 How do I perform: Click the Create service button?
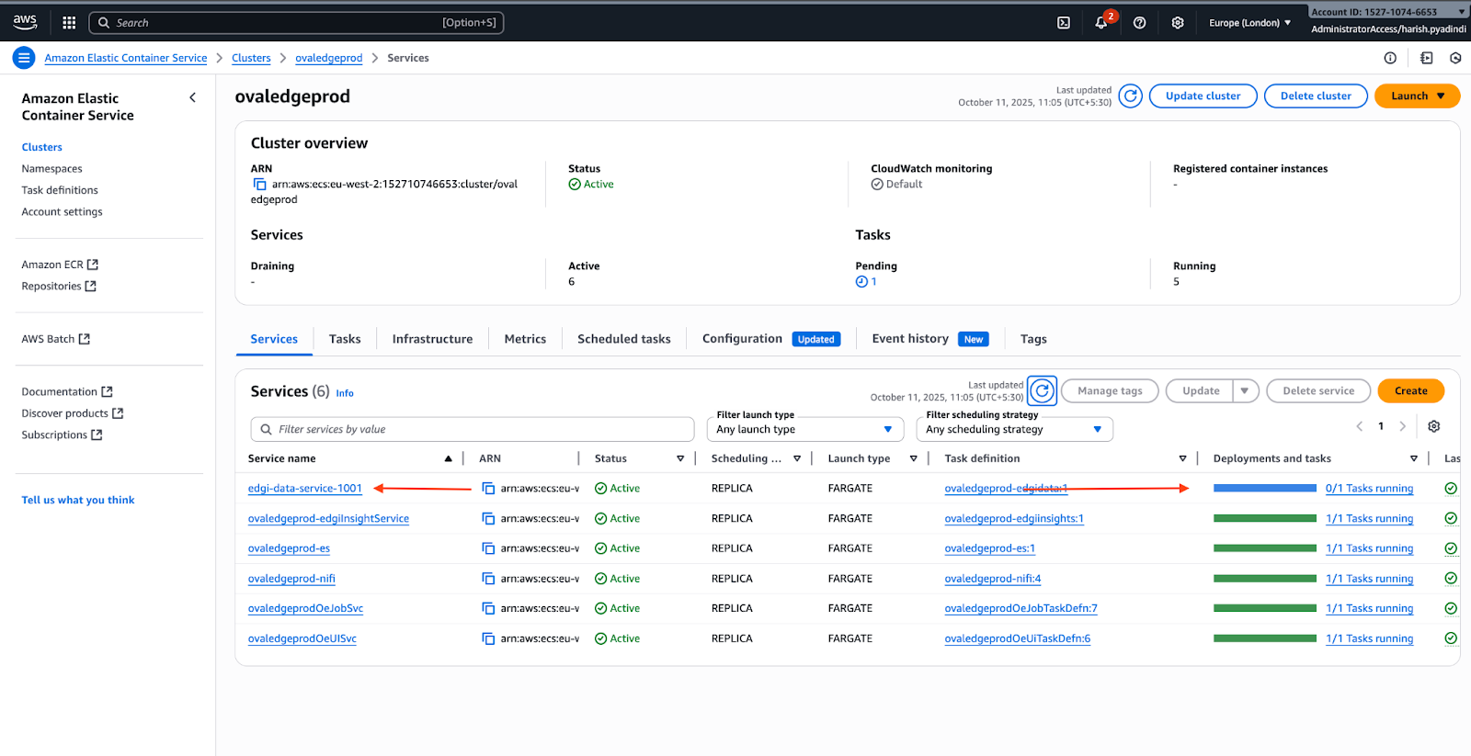[x=1410, y=391]
